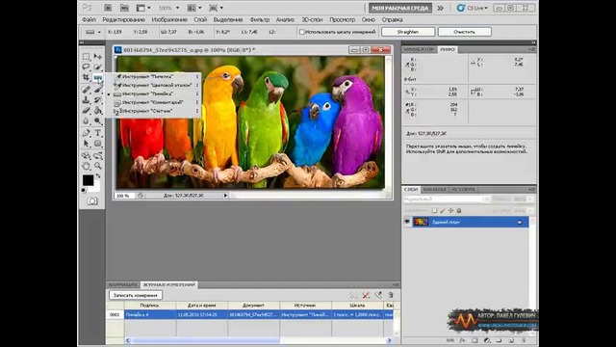This screenshot has width=616, height=347.
Task: Switch to the Навигатор tab
Action: coord(419,49)
